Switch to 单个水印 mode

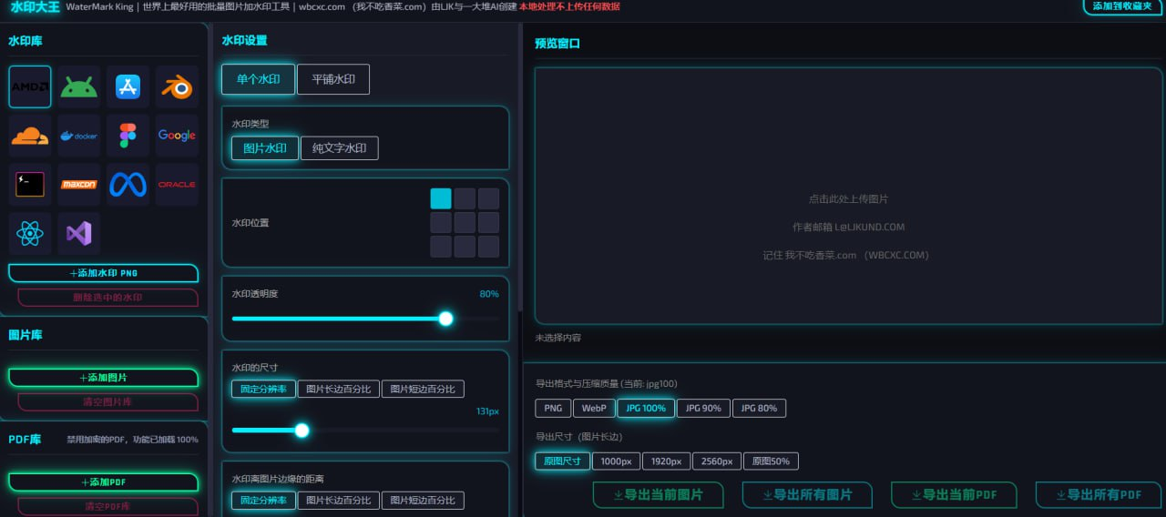coord(258,79)
